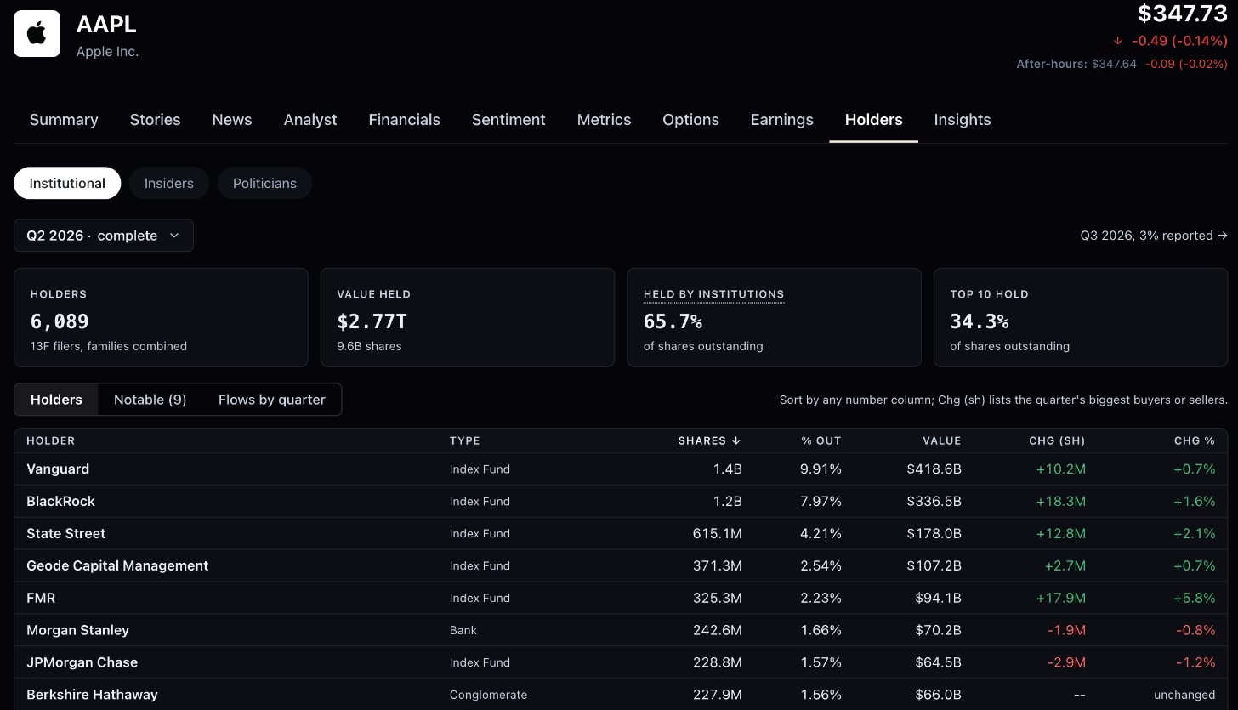The image size is (1238, 710).
Task: Switch to the Insiders filter pill
Action: [x=168, y=183]
